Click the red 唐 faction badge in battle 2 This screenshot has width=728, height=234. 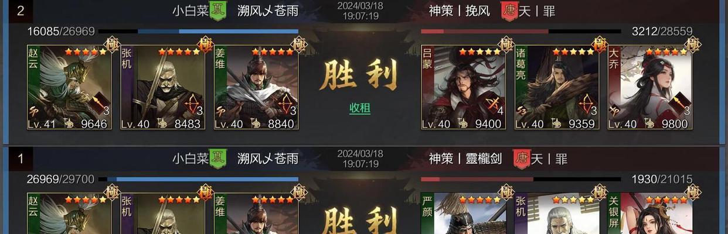(509, 11)
